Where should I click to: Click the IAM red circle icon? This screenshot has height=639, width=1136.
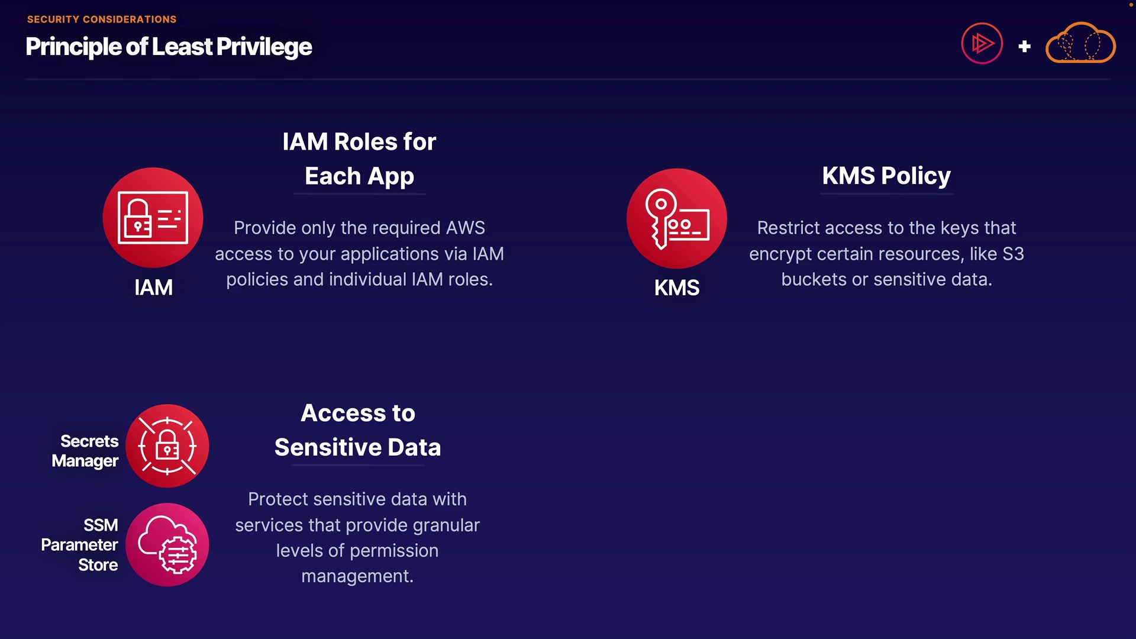click(153, 218)
